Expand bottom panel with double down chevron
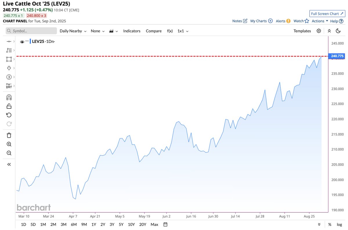The height and width of the screenshot is (230, 348). (319, 224)
